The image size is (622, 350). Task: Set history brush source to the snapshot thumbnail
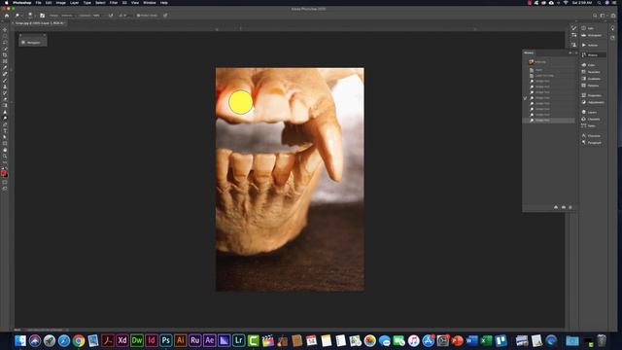point(525,61)
